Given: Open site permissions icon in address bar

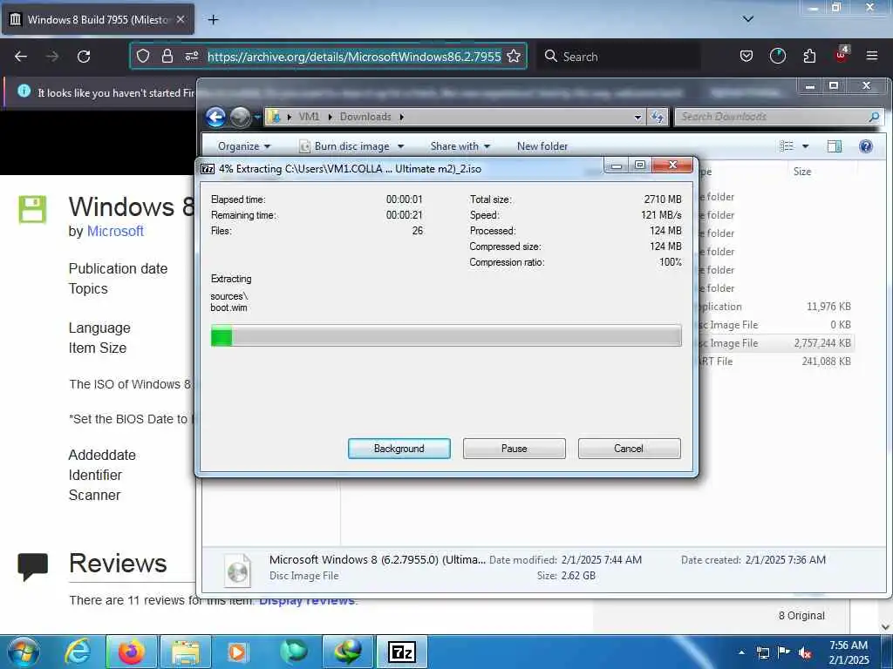Looking at the screenshot, I should point(191,56).
